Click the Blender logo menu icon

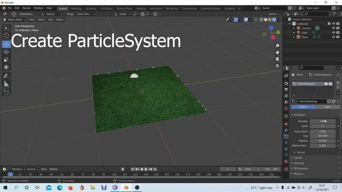point(4,8)
